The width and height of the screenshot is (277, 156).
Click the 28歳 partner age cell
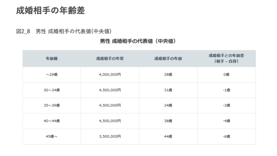point(168,75)
